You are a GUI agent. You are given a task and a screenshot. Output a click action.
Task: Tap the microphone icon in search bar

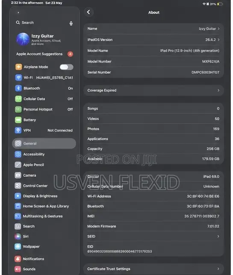click(71, 23)
